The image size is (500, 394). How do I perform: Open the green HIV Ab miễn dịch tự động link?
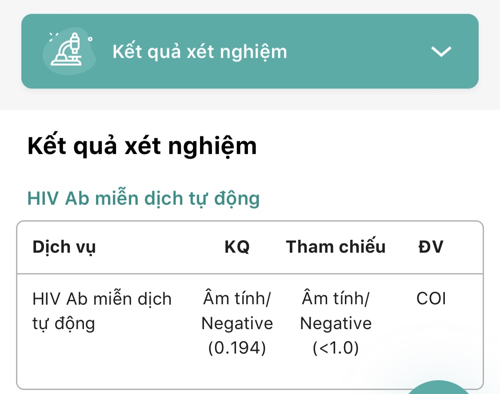point(144,198)
